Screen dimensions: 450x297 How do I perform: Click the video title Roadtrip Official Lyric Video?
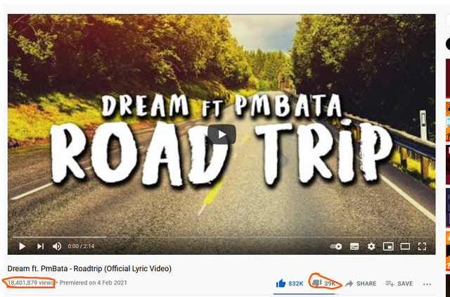point(89,269)
